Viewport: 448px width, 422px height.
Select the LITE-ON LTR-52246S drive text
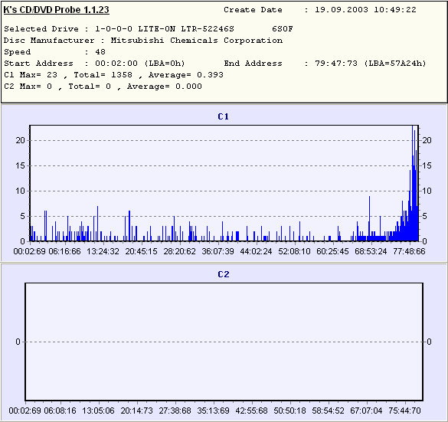click(x=186, y=29)
